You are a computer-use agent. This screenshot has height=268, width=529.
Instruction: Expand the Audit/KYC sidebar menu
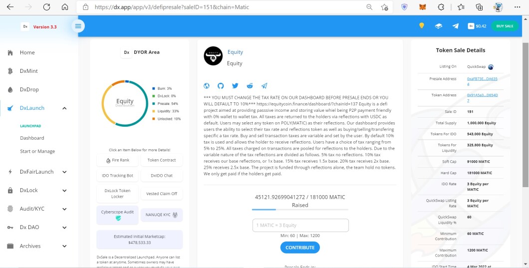[x=64, y=209]
